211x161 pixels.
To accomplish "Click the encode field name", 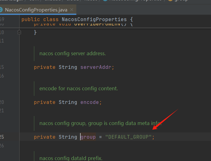I will pyautogui.click(x=89, y=102).
